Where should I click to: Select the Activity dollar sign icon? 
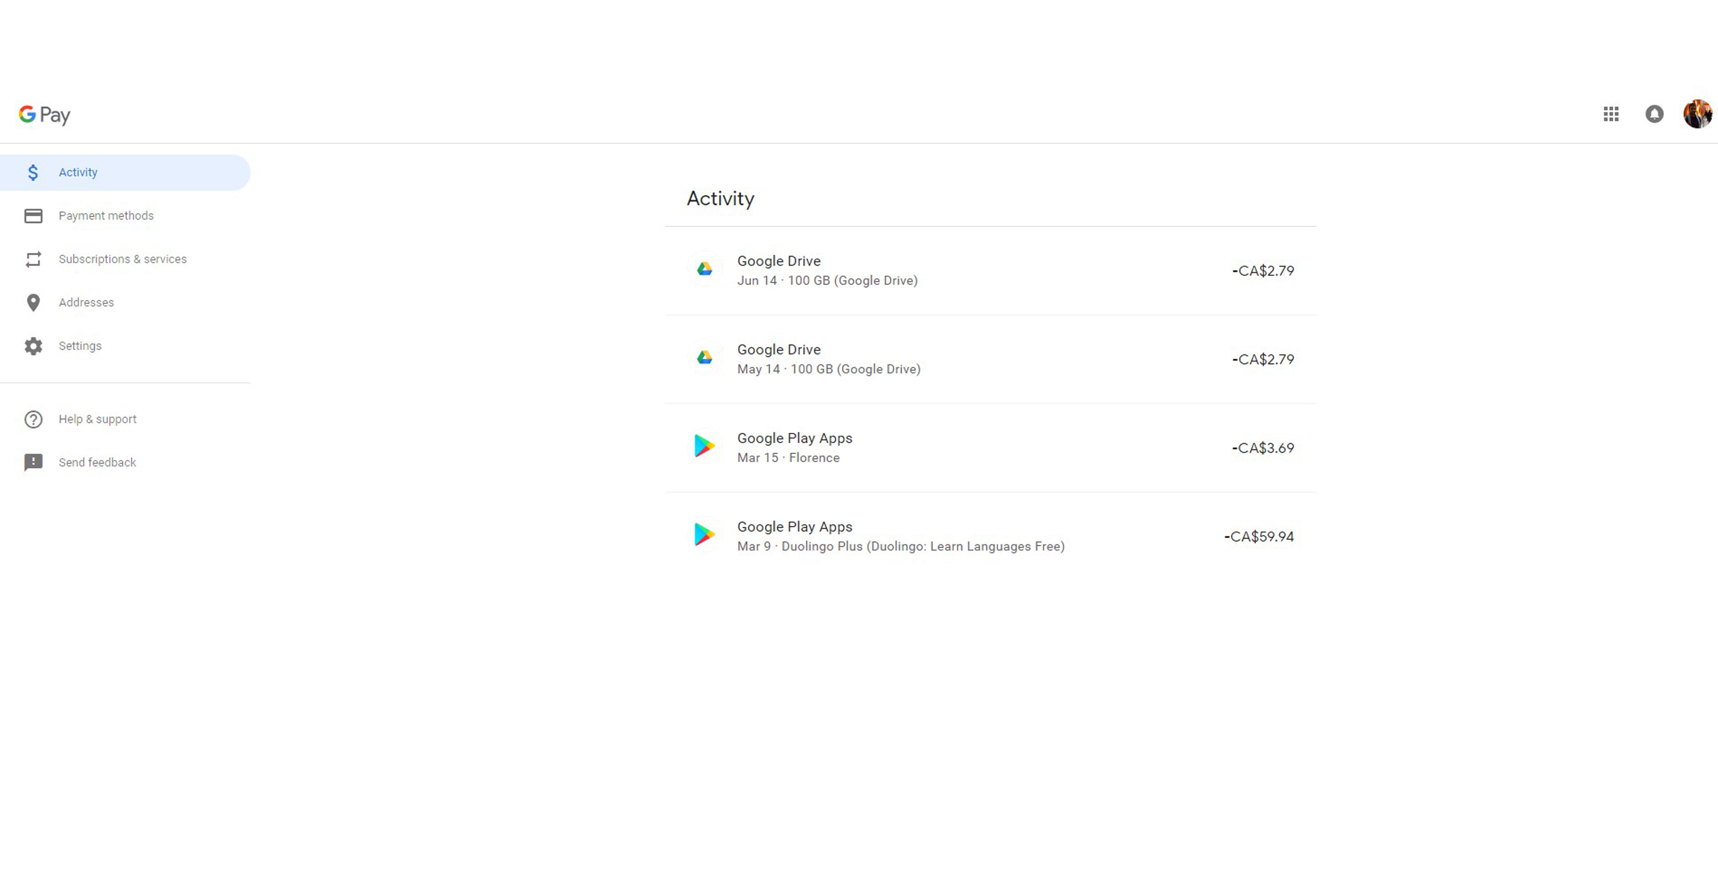pyautogui.click(x=33, y=172)
